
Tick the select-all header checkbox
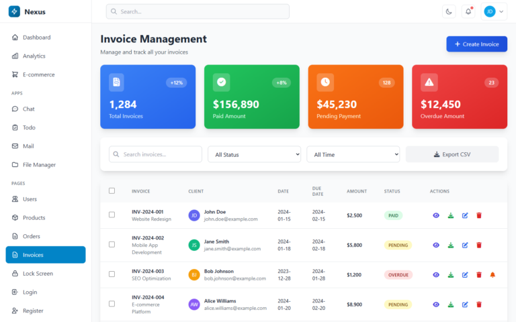point(112,191)
